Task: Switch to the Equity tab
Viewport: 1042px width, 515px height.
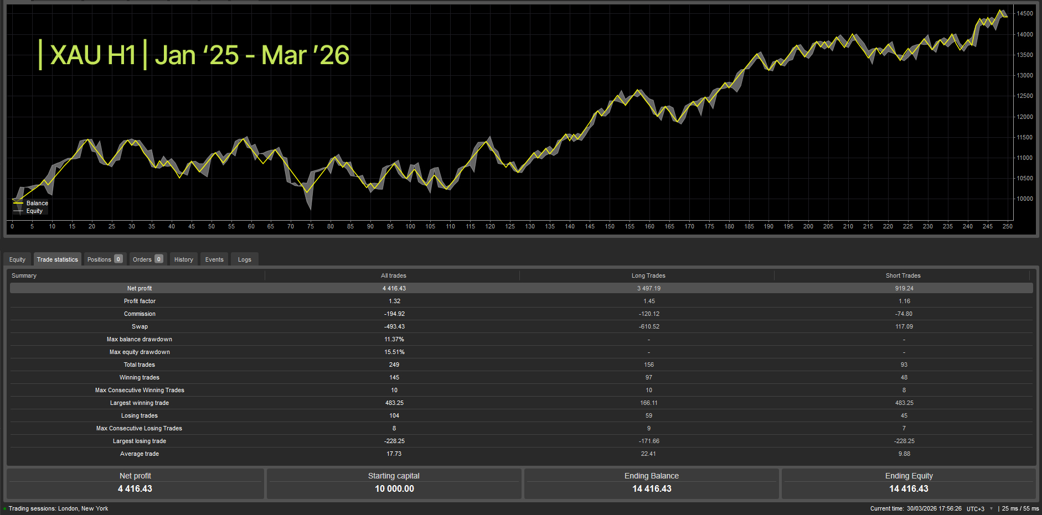Action: point(17,259)
